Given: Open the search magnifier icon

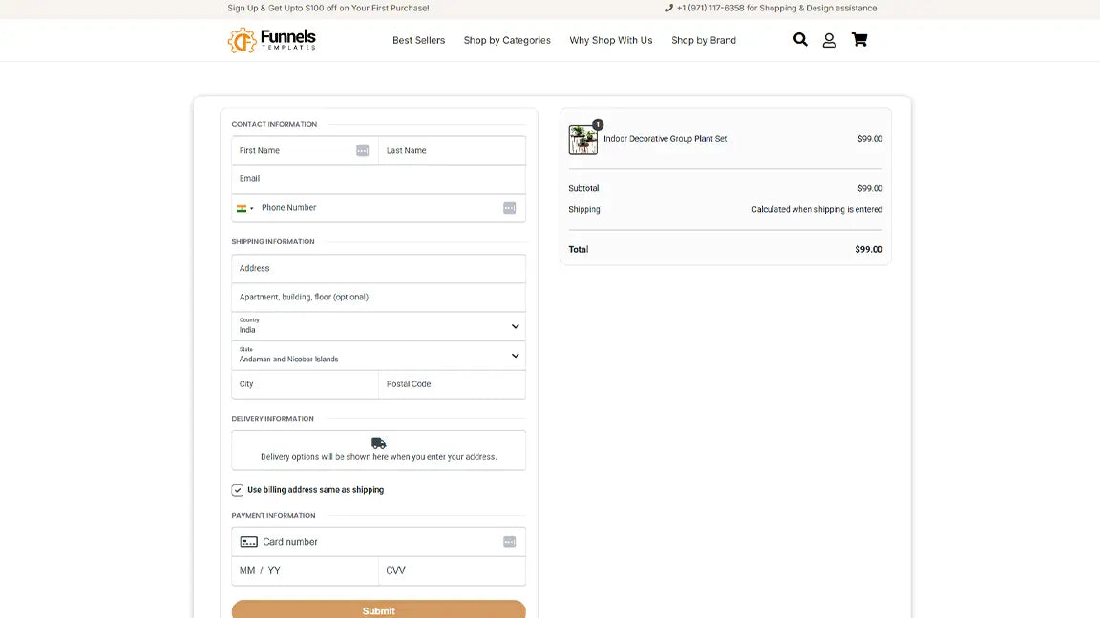Looking at the screenshot, I should 800,40.
